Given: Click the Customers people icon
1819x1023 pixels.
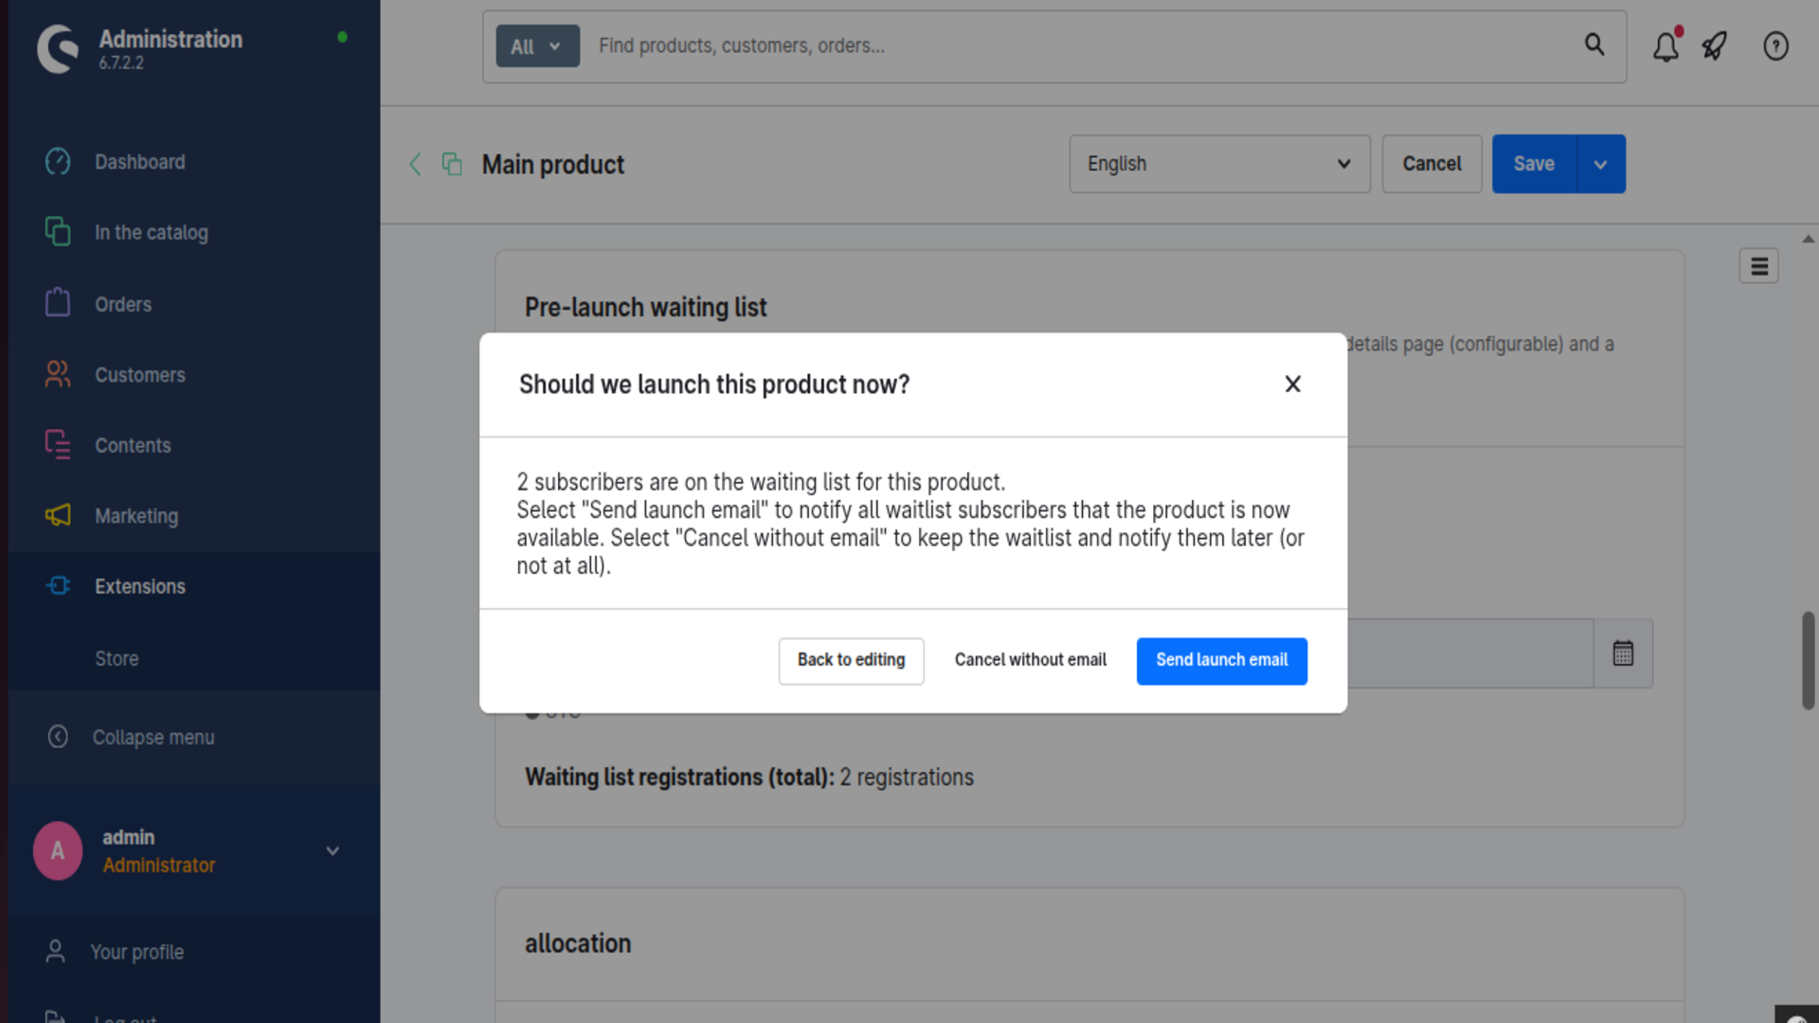Looking at the screenshot, I should [x=58, y=374].
